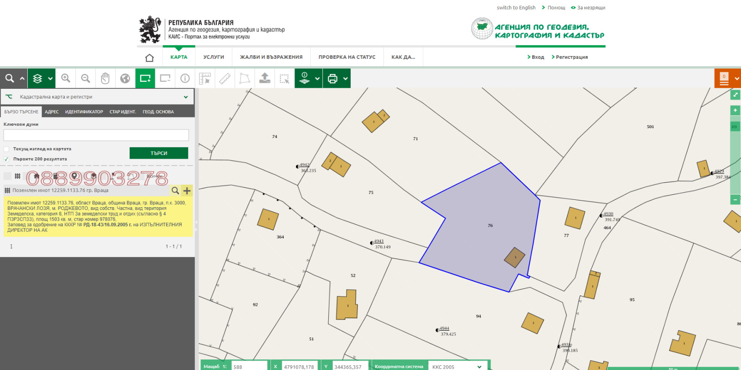Click the zoom out magnifier tool
741x370 pixels.
[86, 79]
